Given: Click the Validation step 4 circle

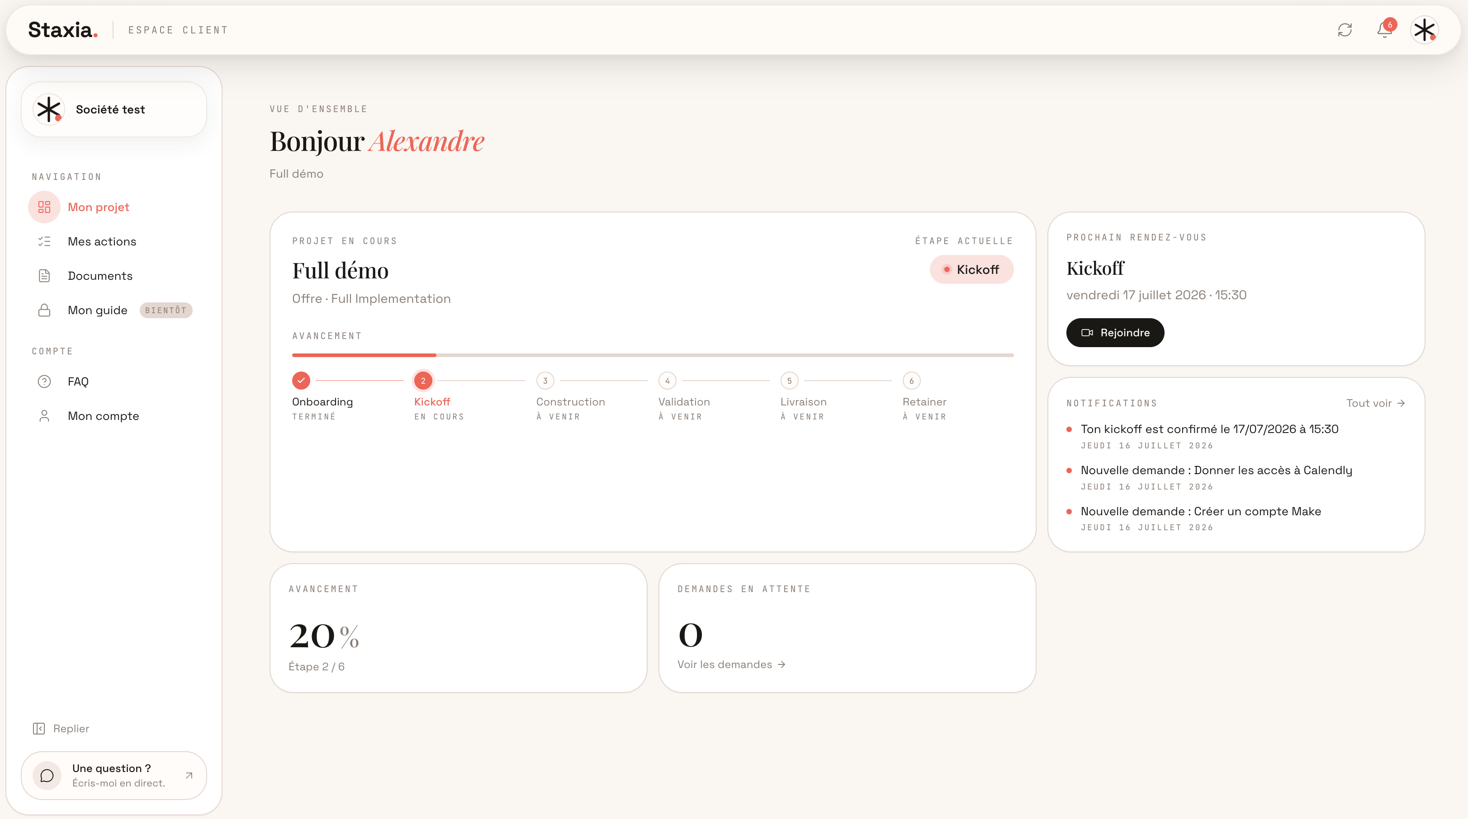Looking at the screenshot, I should (x=668, y=381).
